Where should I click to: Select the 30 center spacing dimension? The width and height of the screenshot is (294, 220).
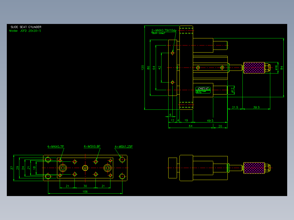(85, 186)
